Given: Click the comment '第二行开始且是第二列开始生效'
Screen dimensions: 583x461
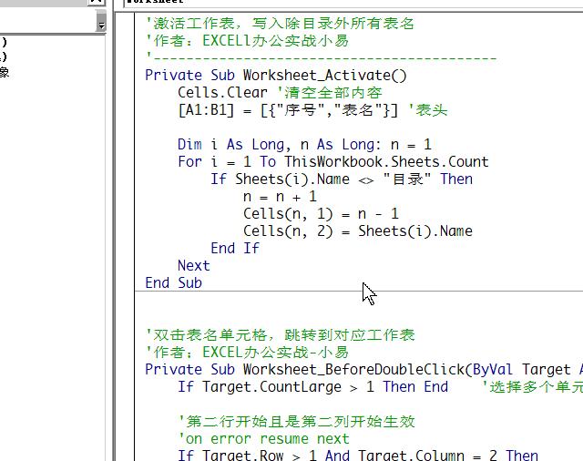Looking at the screenshot, I should point(296,422).
